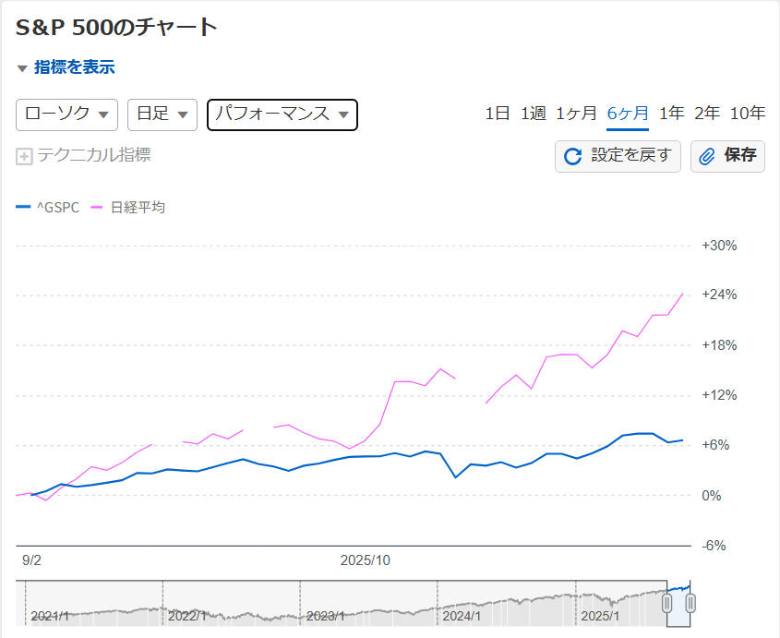Switch to the 1ヶ月 range
The height and width of the screenshot is (638, 780).
click(576, 114)
